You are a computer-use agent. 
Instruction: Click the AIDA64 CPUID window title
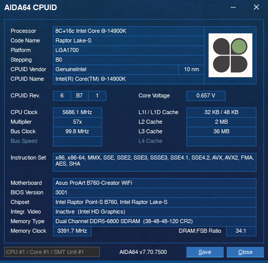pyautogui.click(x=31, y=8)
